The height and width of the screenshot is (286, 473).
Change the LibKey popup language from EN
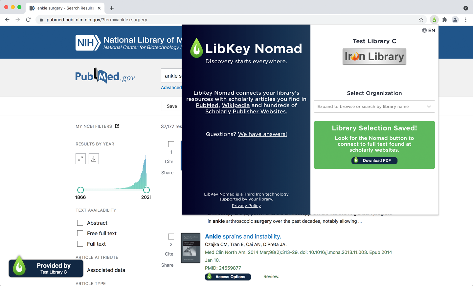point(428,30)
